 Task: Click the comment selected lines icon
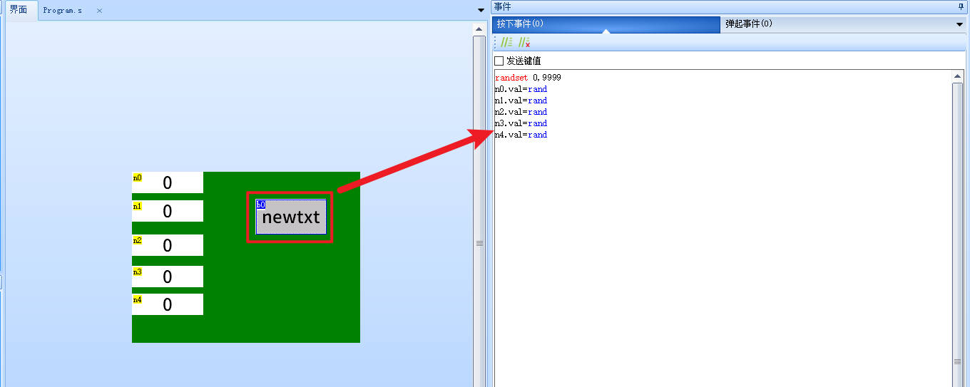coord(506,43)
